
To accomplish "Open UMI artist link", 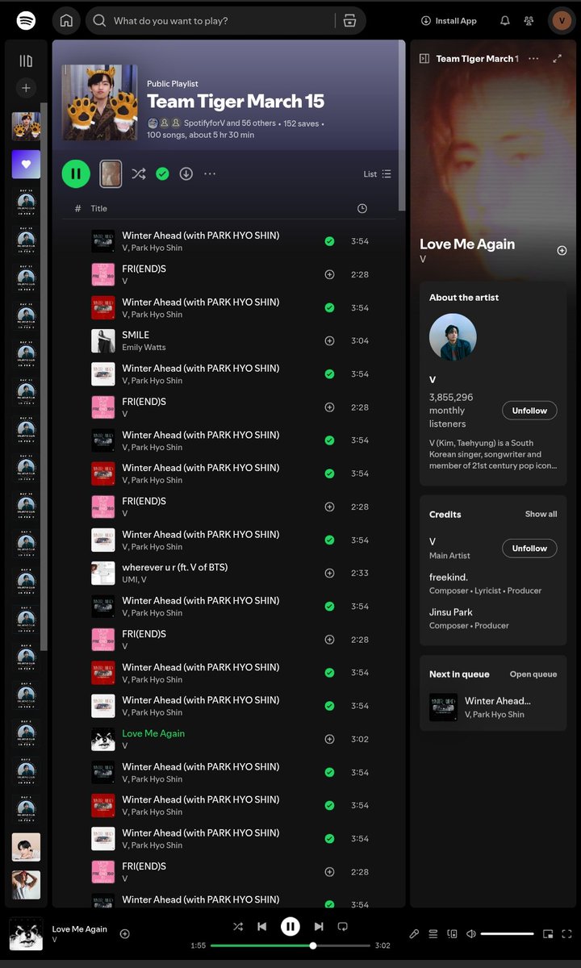I will 129,580.
